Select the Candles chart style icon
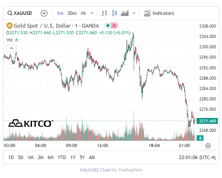This screenshot has width=222, height=178. (114, 13)
